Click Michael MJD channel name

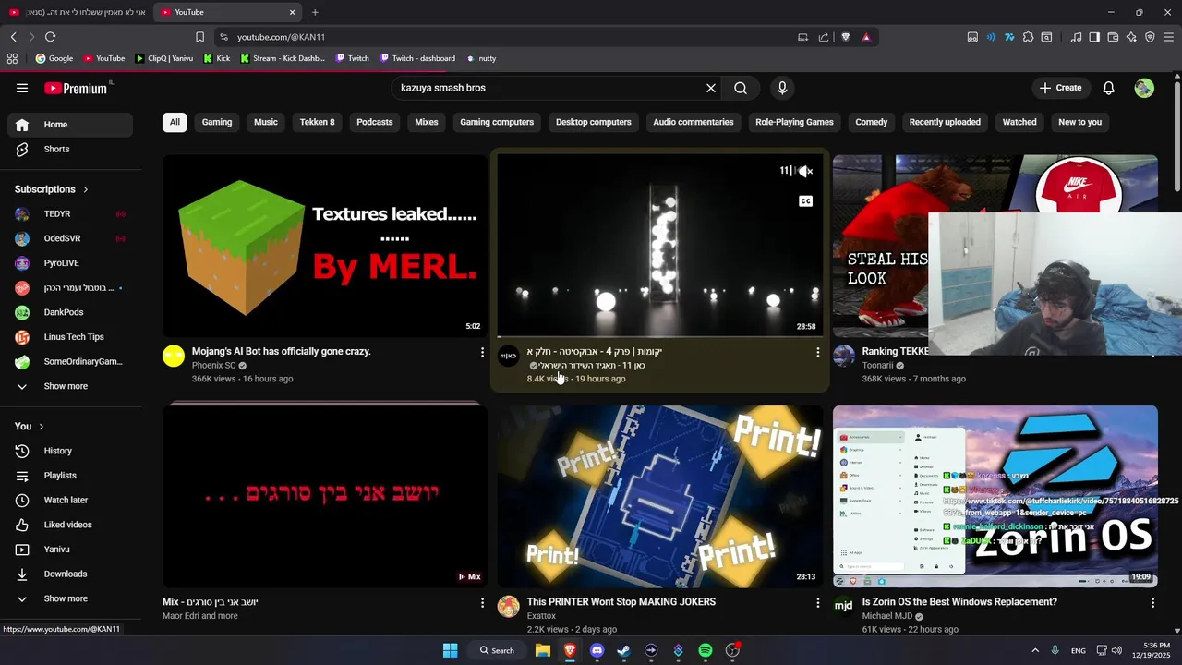[887, 616]
